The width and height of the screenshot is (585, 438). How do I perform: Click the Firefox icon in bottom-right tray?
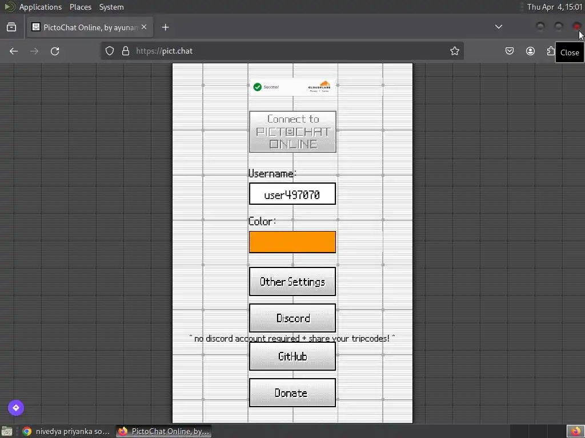coord(575,431)
